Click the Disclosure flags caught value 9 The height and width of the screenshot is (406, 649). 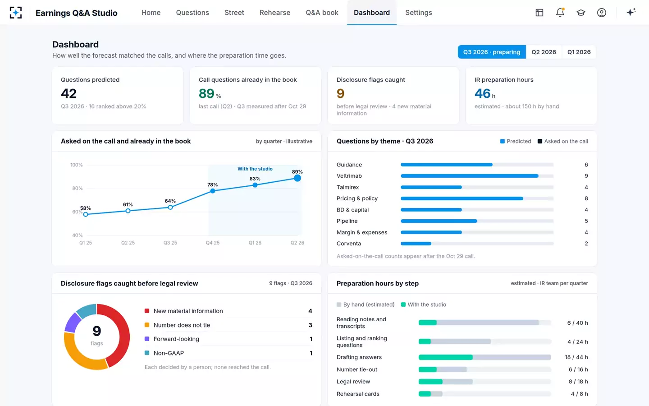341,93
